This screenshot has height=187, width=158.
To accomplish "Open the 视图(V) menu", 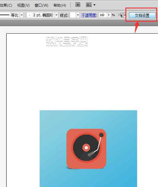I will coord(23,5).
